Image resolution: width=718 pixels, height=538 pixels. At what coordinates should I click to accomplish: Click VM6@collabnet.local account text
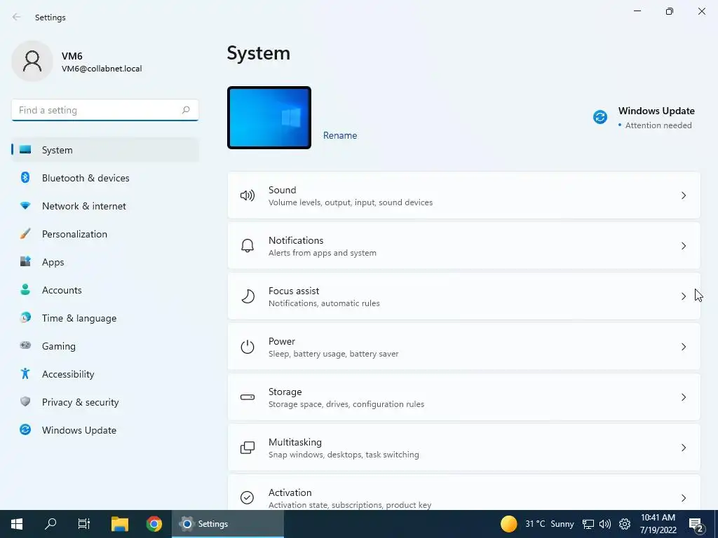pos(102,69)
